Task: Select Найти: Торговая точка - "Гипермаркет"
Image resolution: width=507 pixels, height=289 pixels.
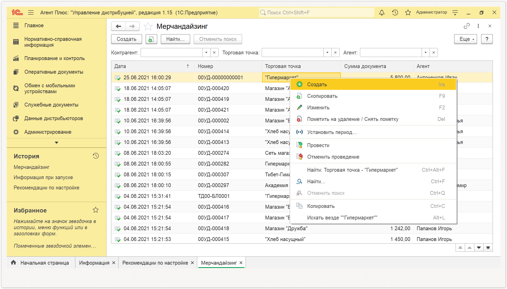Action: coord(373,170)
